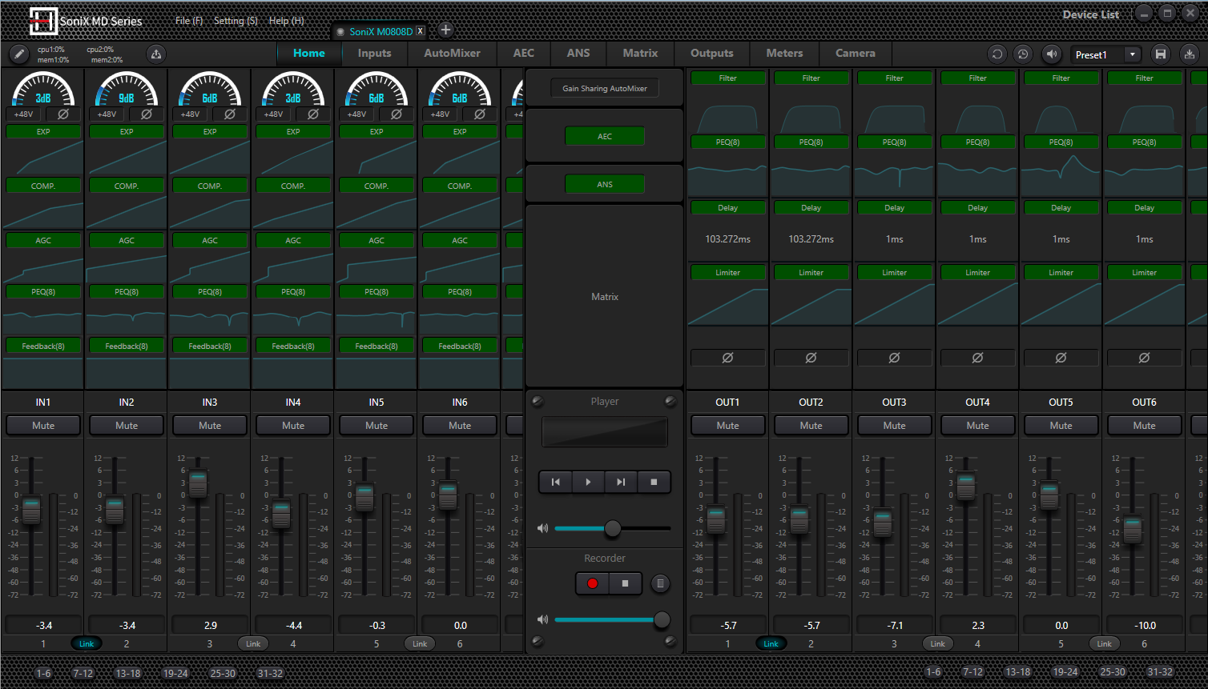Open the Setting (S) menu
This screenshot has width=1208, height=689.
click(x=236, y=21)
